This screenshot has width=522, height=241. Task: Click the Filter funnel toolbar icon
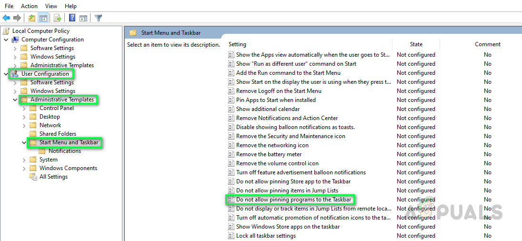point(98,18)
